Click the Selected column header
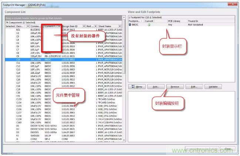Viewport: 240px width, 156px height. 10,27
